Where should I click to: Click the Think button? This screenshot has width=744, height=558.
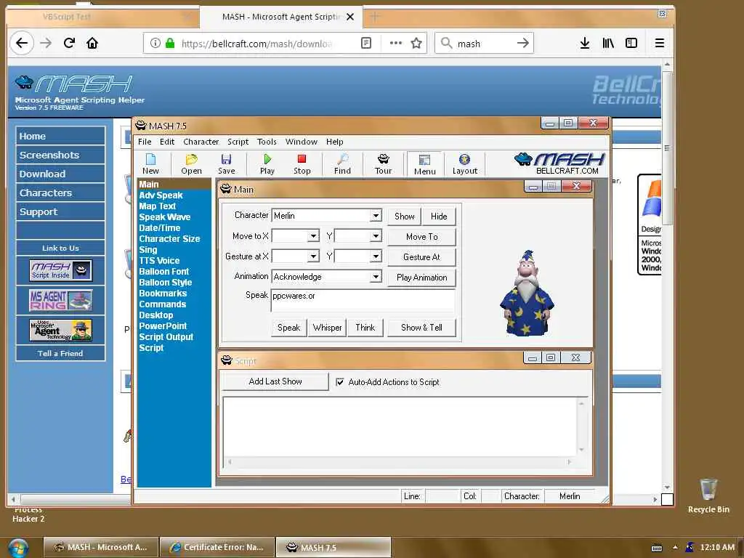365,328
